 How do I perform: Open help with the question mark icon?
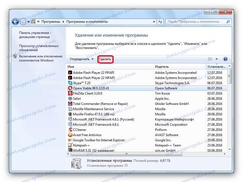tap(225, 59)
